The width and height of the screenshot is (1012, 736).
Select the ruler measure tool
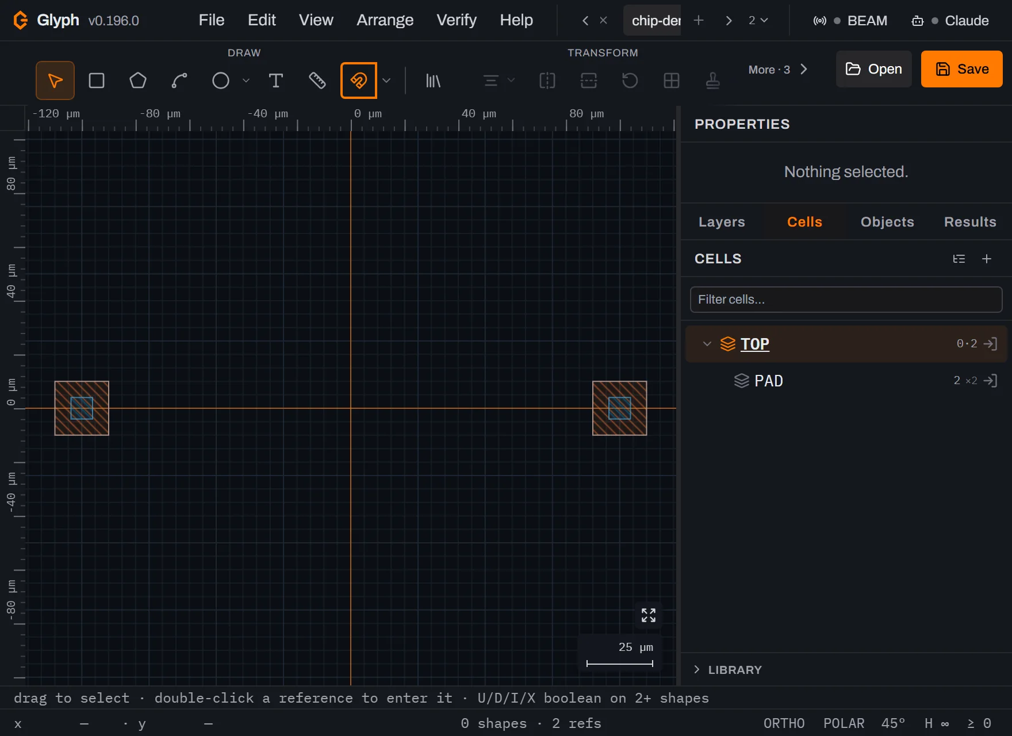coord(317,80)
